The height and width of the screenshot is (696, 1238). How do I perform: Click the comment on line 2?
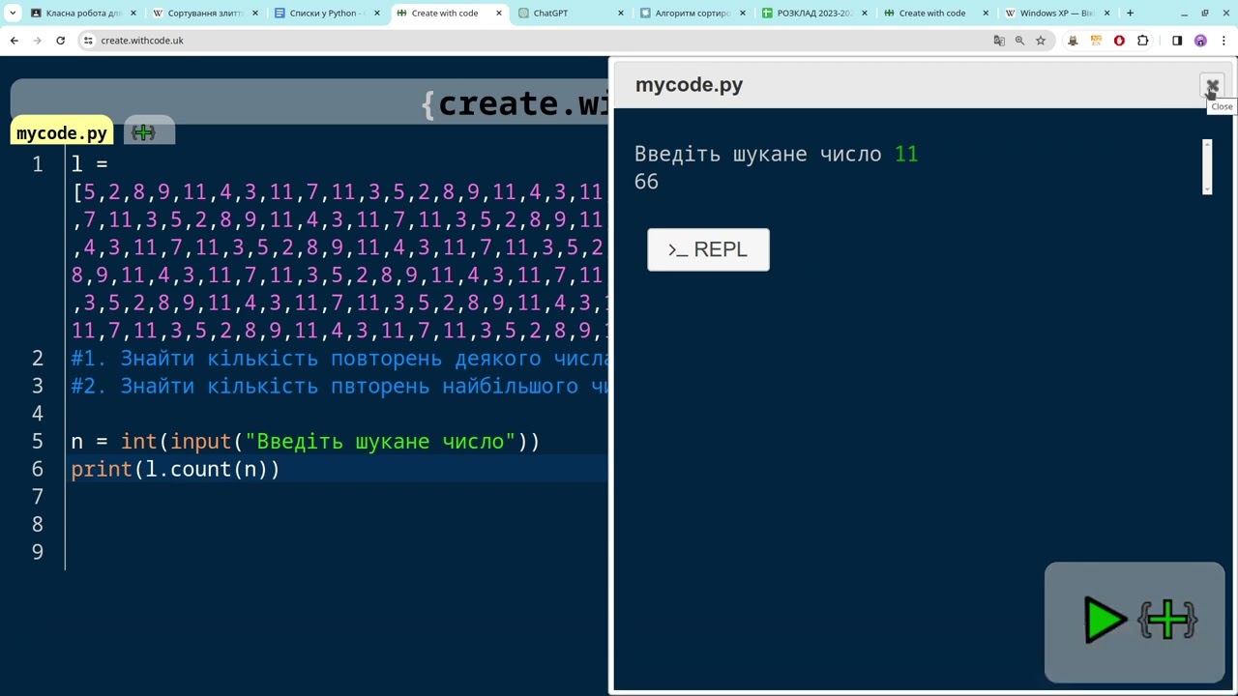point(339,359)
